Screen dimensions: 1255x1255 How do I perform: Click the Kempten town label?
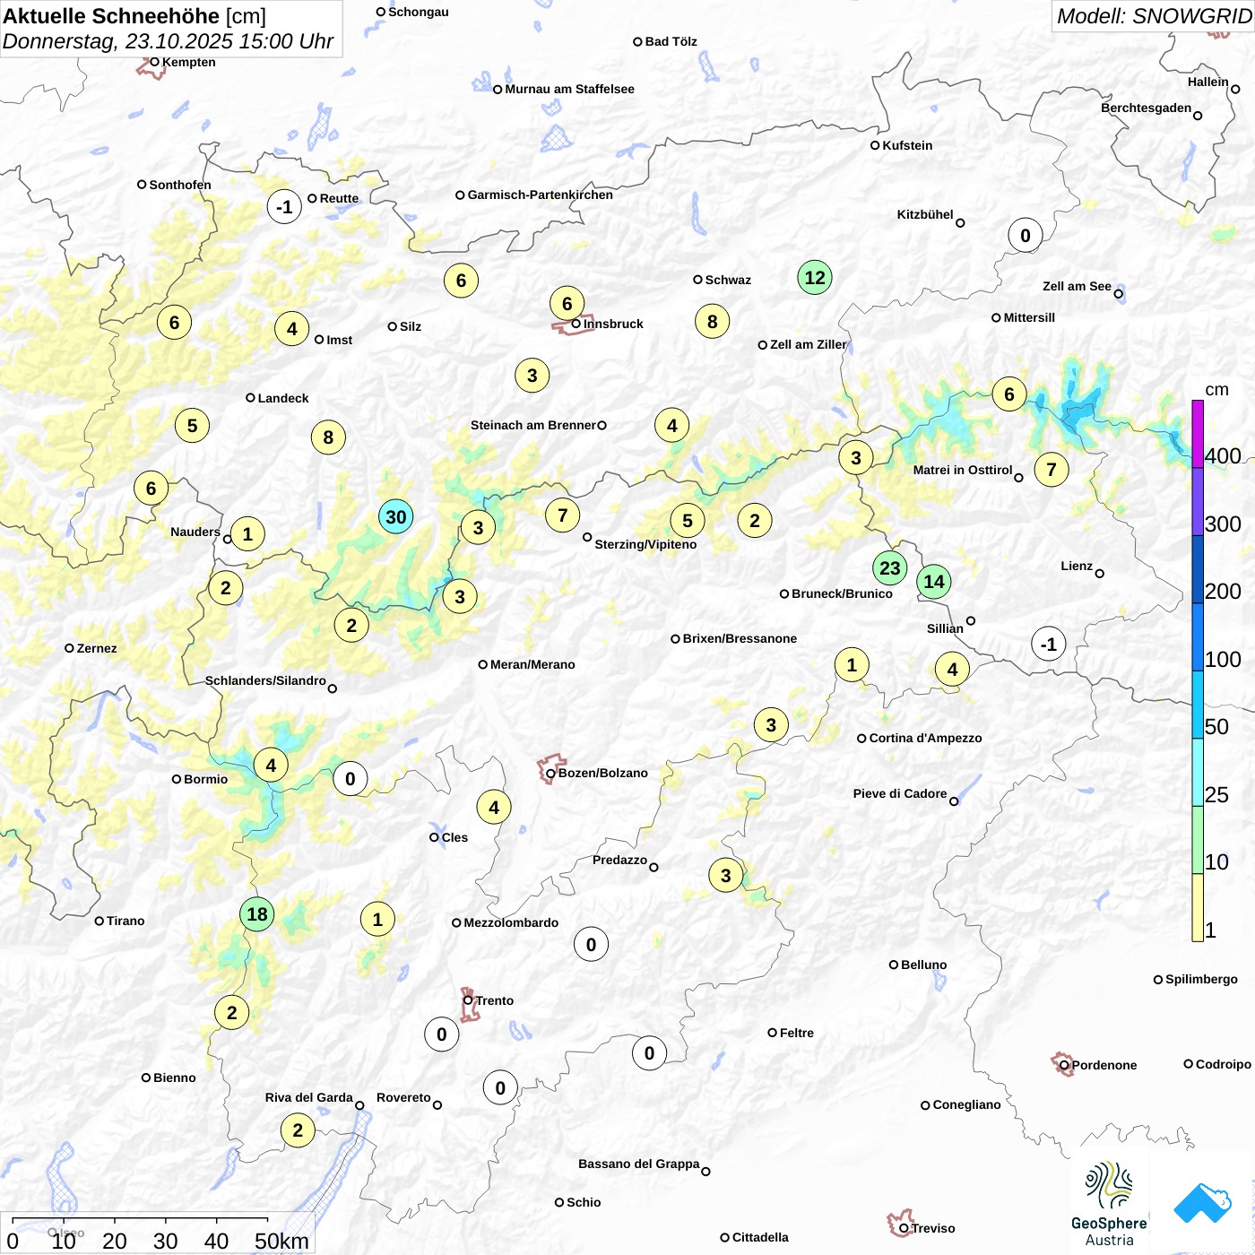[188, 62]
